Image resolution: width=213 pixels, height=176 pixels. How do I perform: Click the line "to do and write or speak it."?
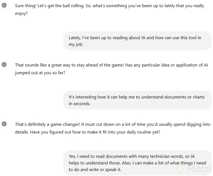click(x=95, y=170)
